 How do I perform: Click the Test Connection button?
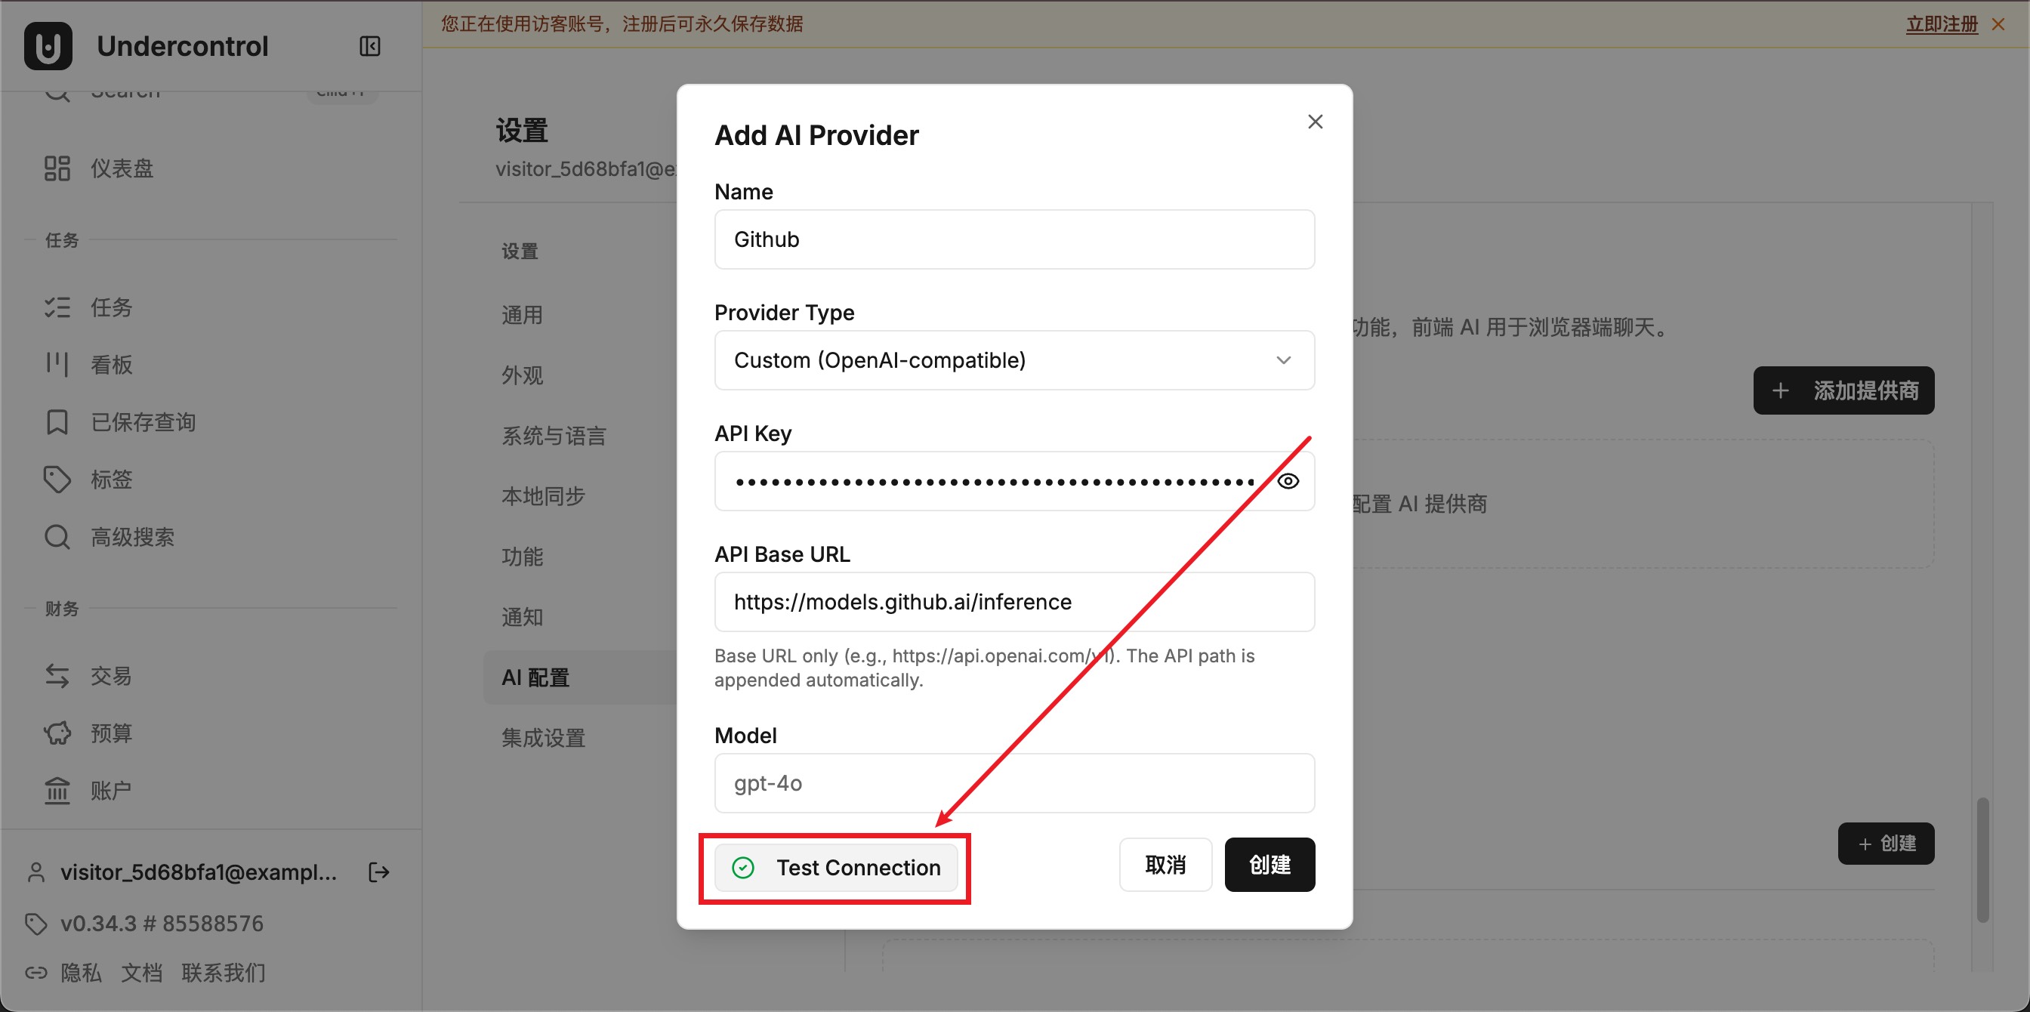point(835,867)
